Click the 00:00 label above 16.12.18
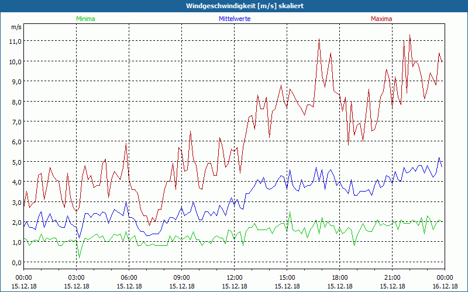Screen dimensions: 468x292 tap(445, 278)
